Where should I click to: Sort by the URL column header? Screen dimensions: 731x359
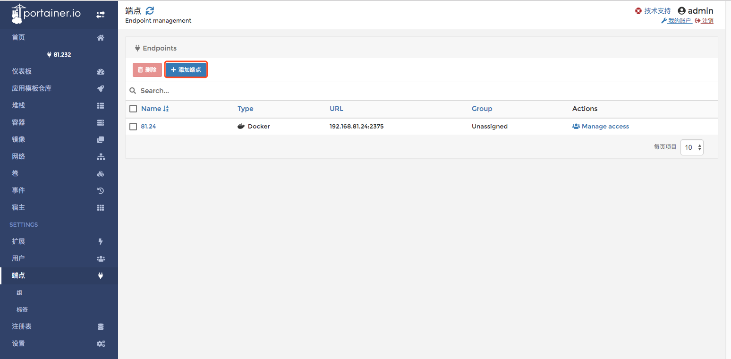click(336, 109)
